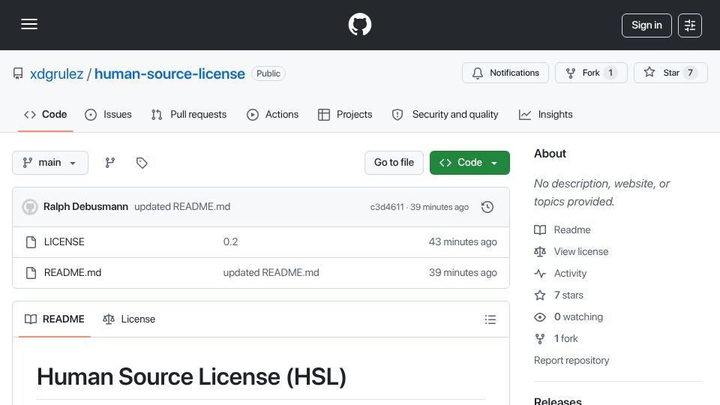View the fork count badge 1

[x=610, y=73]
